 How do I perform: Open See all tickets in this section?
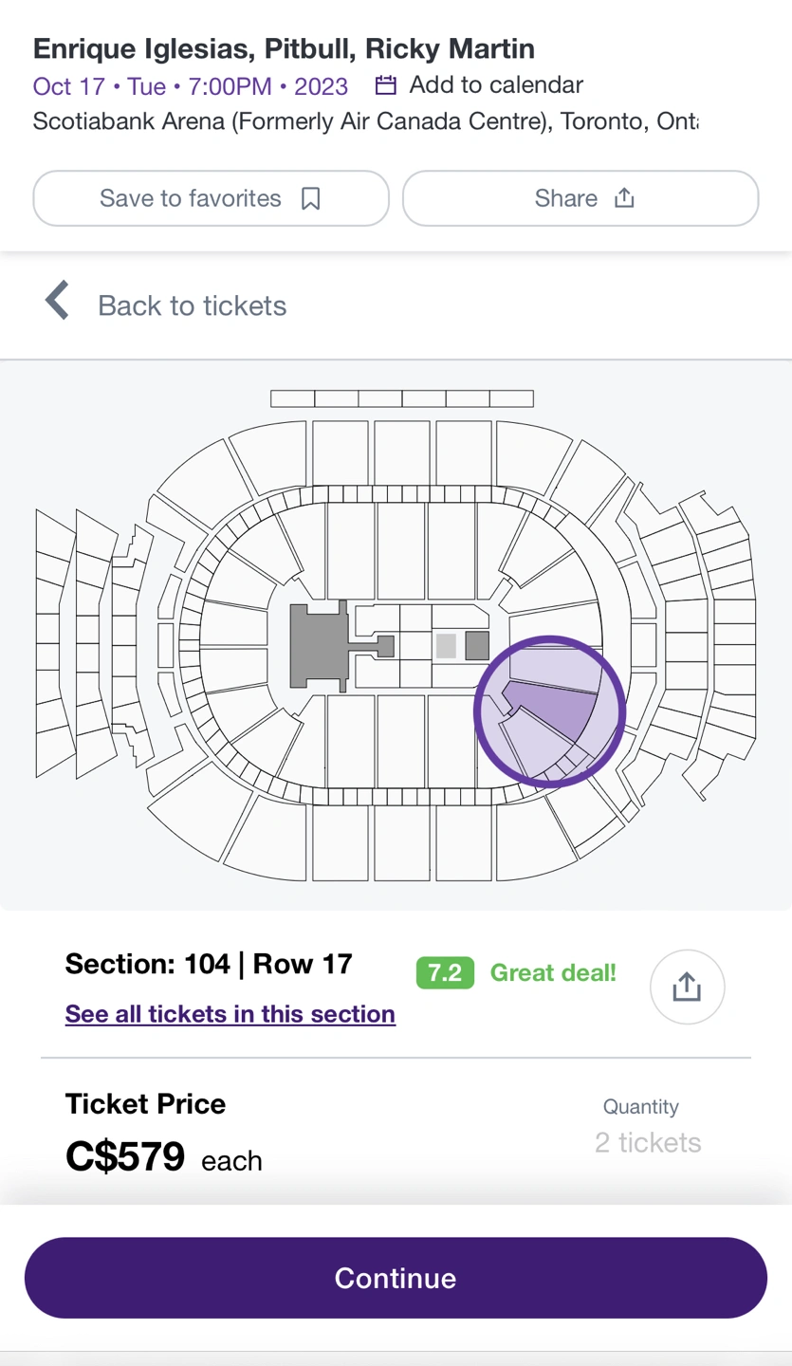tap(230, 1014)
